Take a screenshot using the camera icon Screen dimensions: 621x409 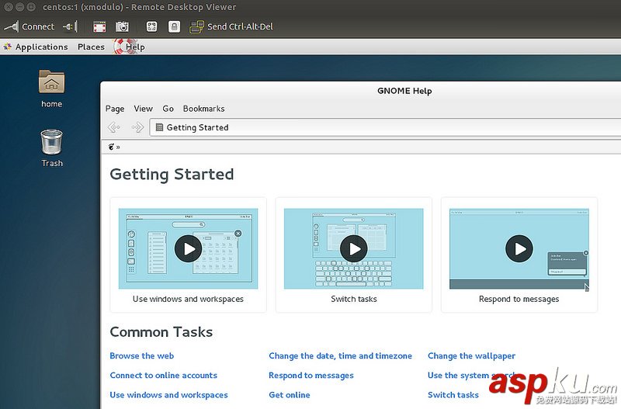pyautogui.click(x=122, y=26)
